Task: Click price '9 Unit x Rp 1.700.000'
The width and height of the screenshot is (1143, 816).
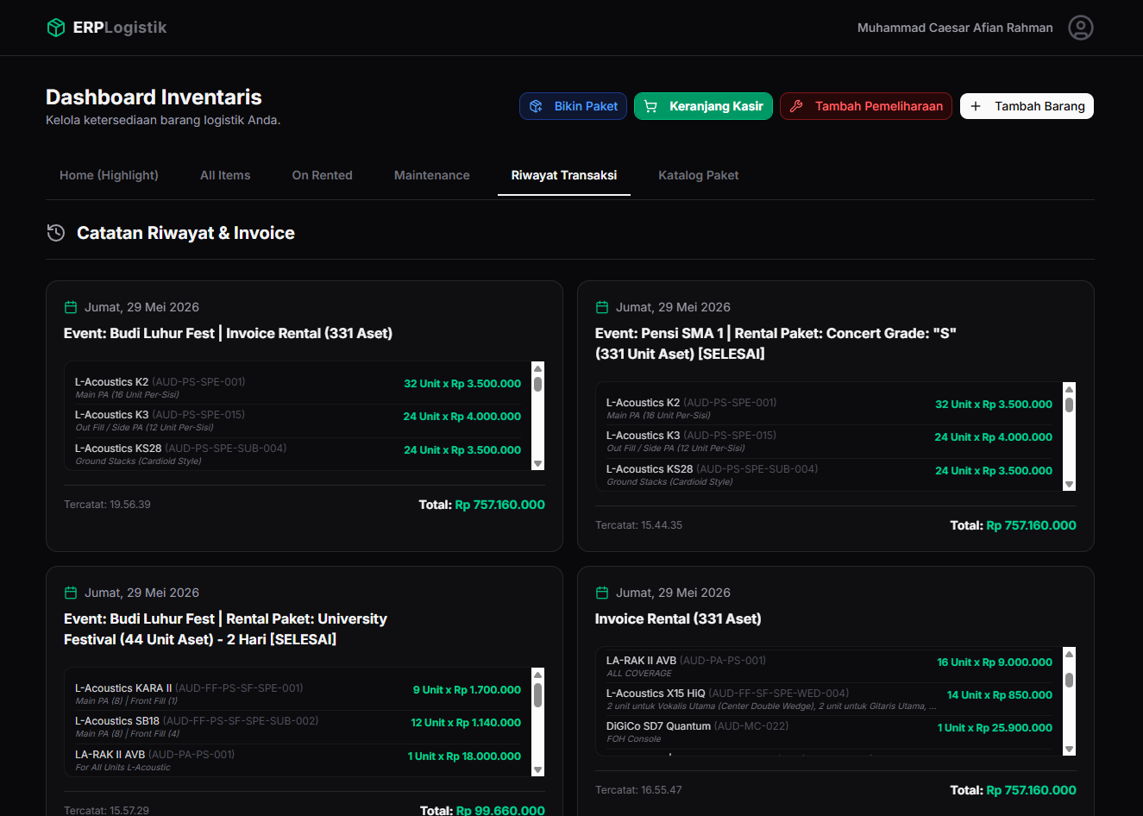Action: click(x=467, y=690)
